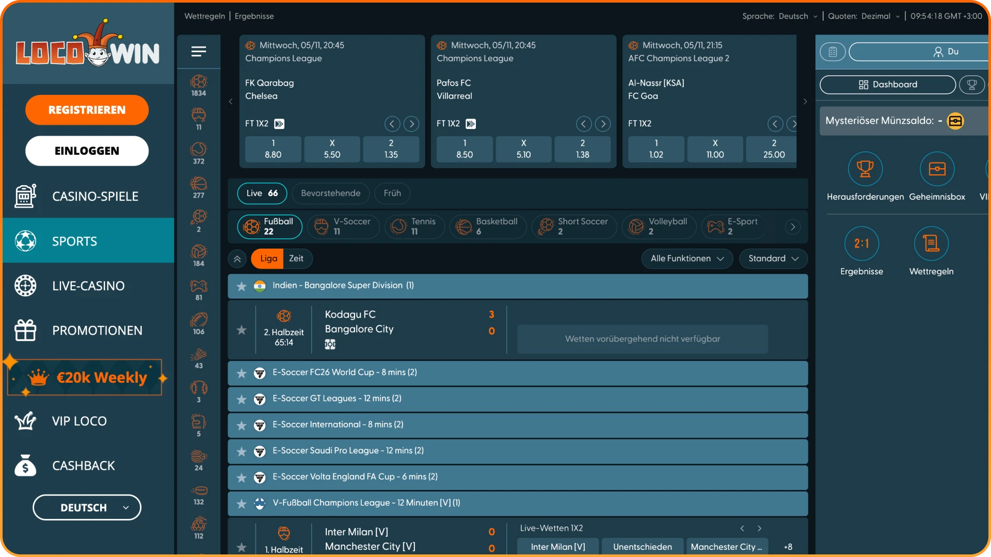
Task: Open the Dashboard button
Action: (x=888, y=85)
